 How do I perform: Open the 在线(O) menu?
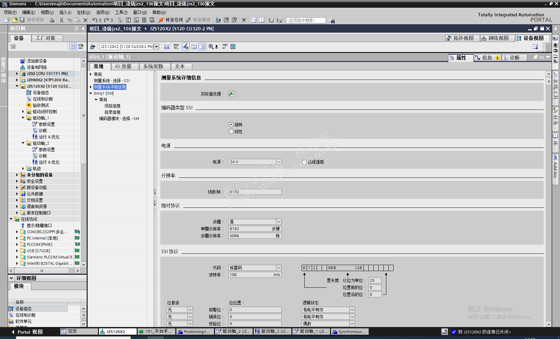pyautogui.click(x=84, y=12)
